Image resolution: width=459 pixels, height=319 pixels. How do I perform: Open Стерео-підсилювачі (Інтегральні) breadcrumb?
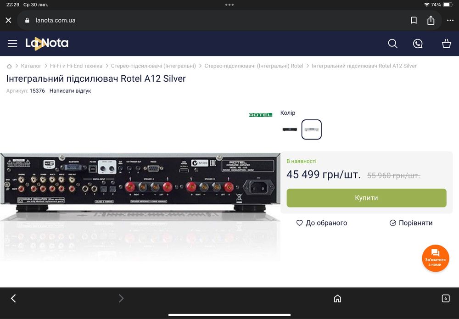point(153,66)
